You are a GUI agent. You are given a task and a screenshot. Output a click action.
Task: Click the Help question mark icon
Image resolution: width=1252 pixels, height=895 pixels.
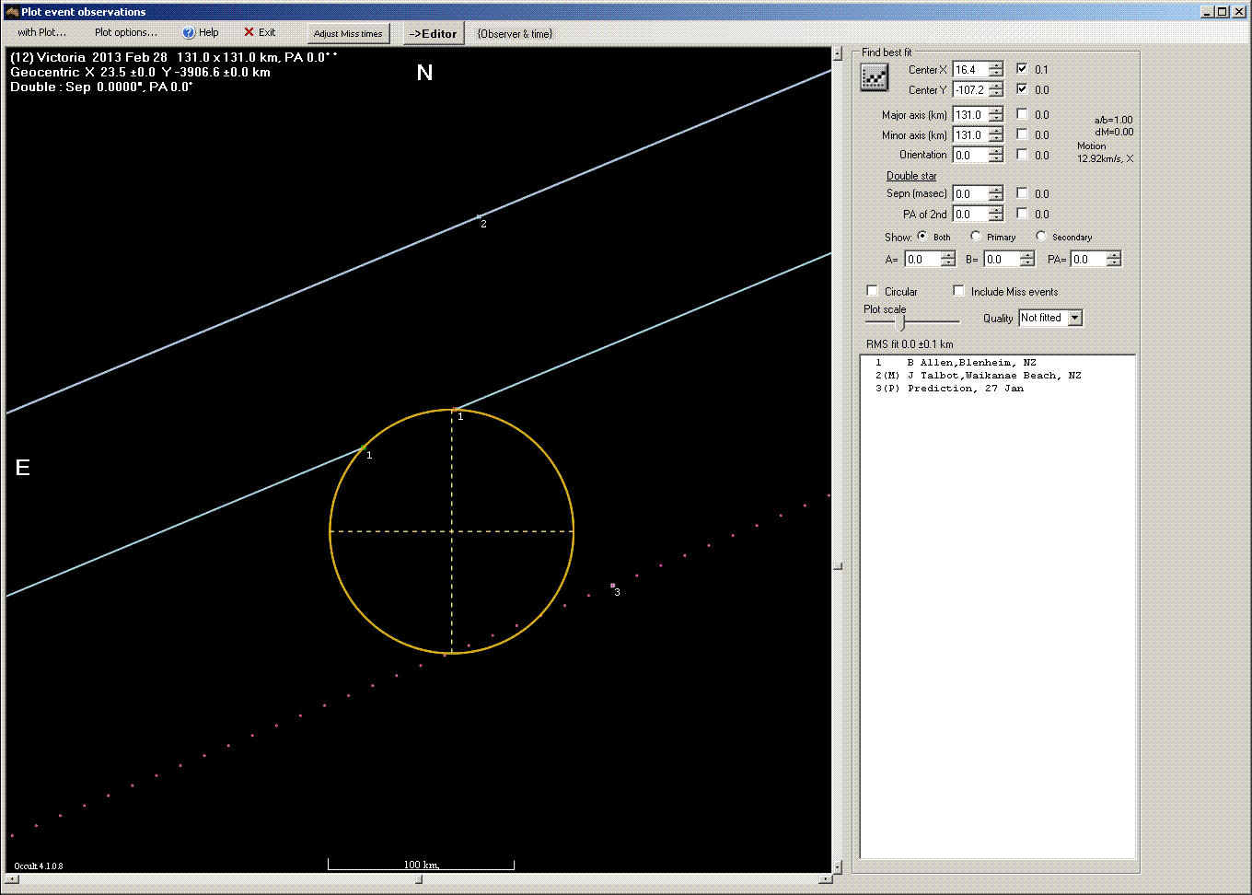pos(189,32)
